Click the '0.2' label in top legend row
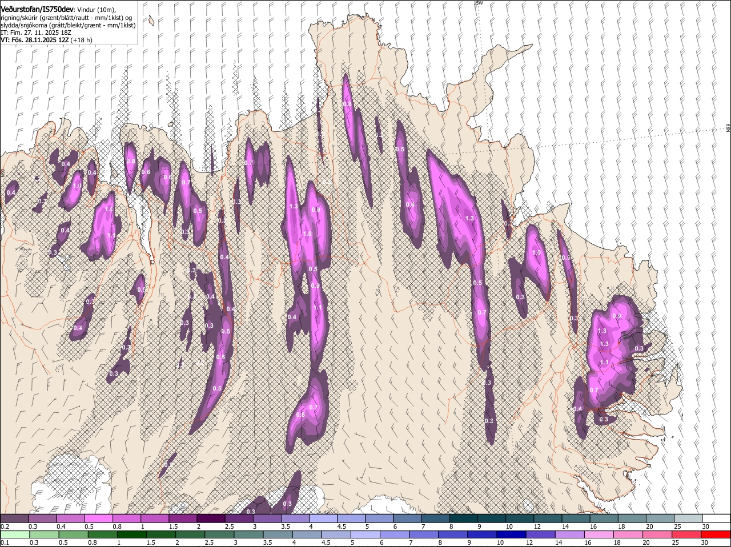Screen dimensions: 731x547 tap(5, 526)
